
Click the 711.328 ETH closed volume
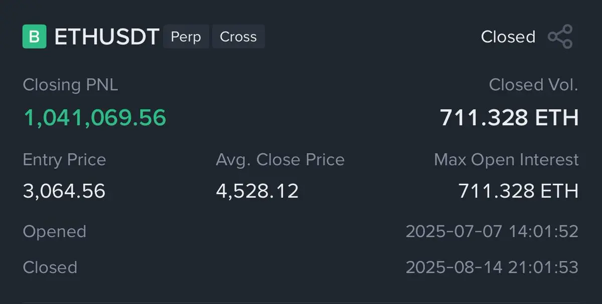pos(509,117)
